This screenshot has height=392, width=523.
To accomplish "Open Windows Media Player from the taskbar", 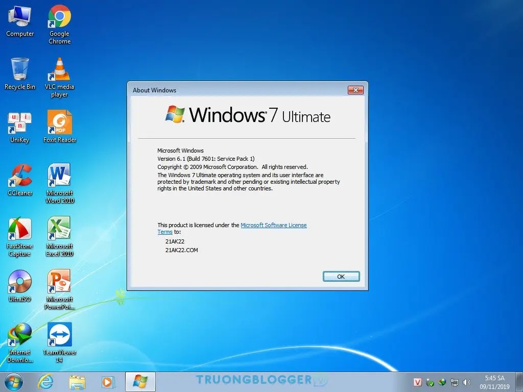I will 108,382.
